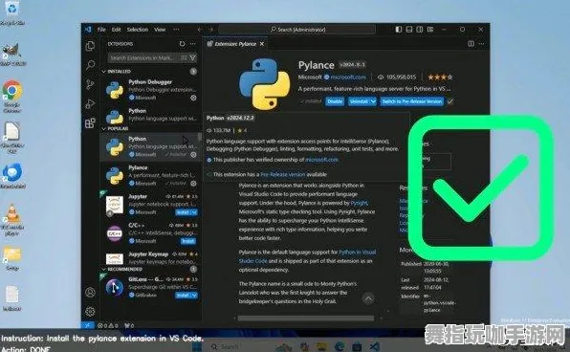Open the Accounts icon in the activity bar
This screenshot has height=352, width=570.
[90, 293]
